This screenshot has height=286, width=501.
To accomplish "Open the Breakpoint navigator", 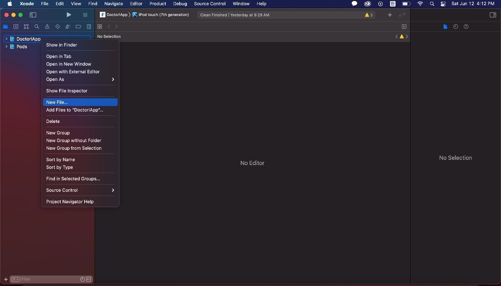I will [79, 27].
